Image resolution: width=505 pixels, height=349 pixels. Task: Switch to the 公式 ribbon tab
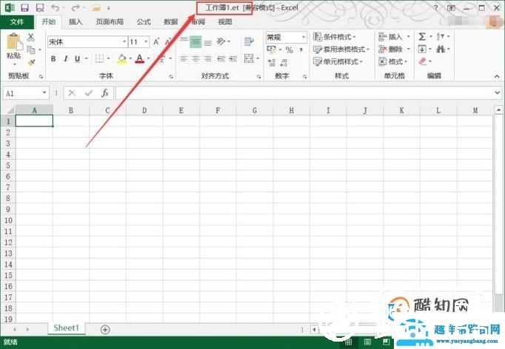(144, 22)
